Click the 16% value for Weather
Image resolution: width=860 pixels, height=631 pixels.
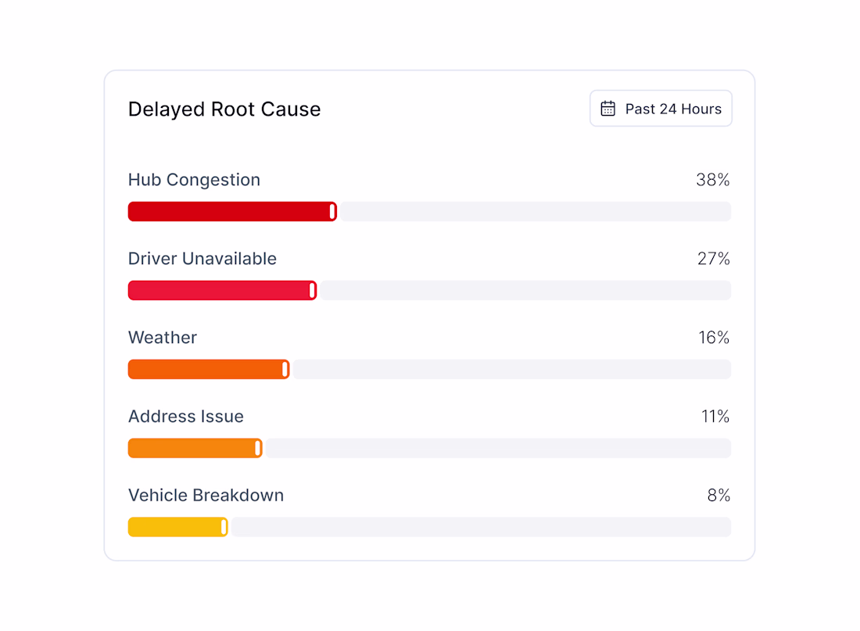[x=714, y=338]
